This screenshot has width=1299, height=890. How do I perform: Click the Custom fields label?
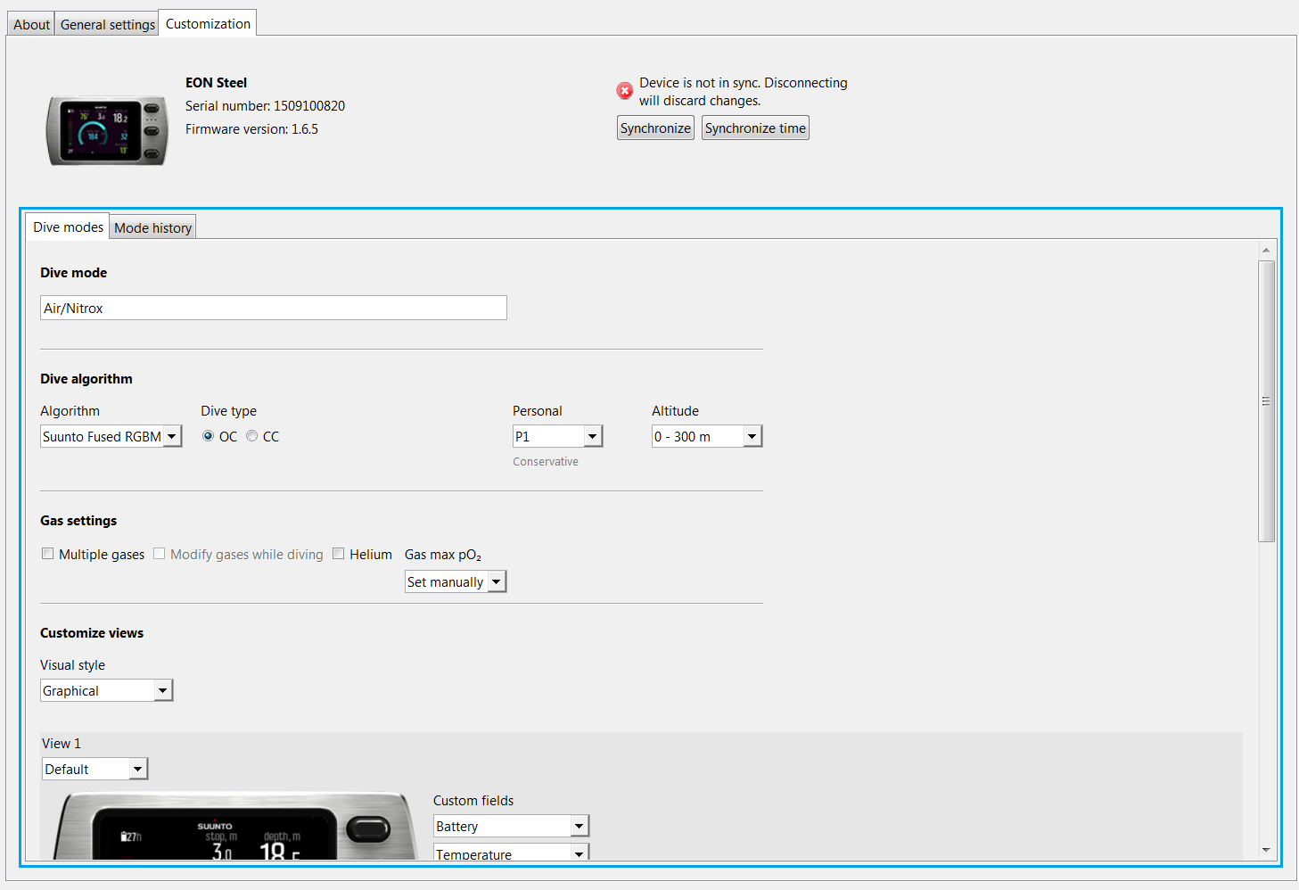pyautogui.click(x=473, y=800)
